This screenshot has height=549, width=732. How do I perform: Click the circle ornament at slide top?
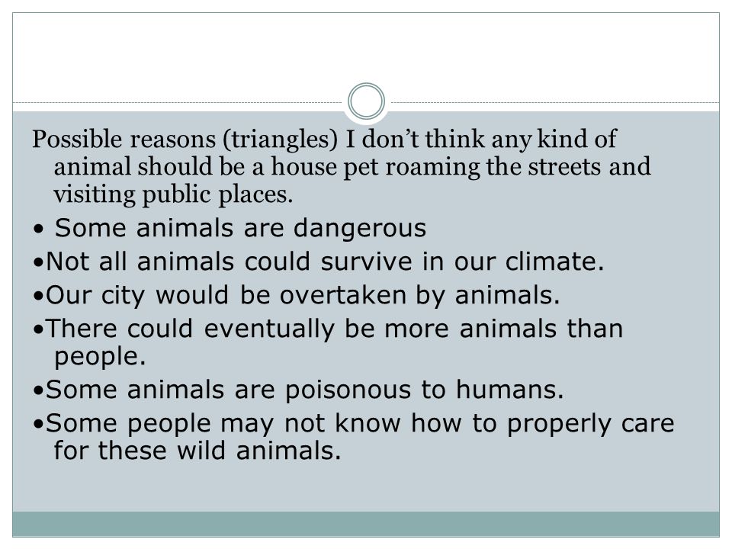[367, 101]
